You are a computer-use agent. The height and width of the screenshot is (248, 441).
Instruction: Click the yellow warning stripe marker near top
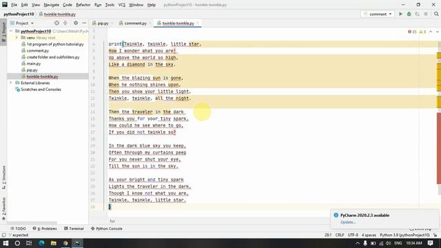coord(439,55)
